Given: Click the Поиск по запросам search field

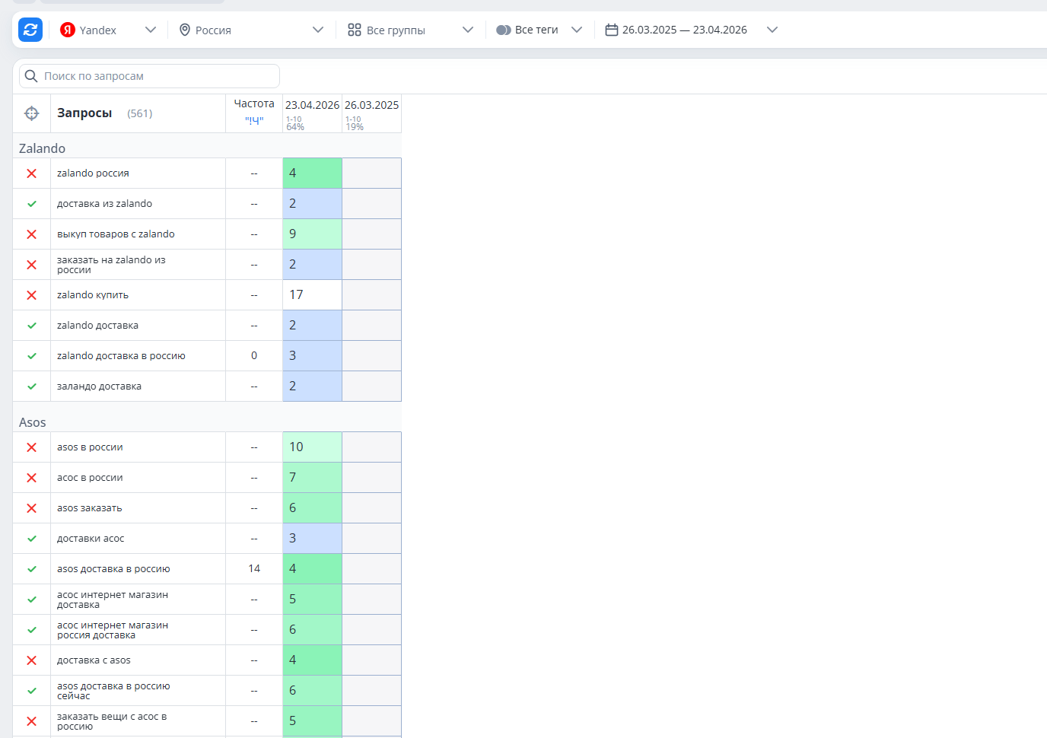Looking at the screenshot, I should (x=149, y=76).
